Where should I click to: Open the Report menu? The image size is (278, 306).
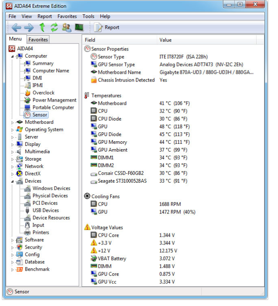[x=45, y=16]
